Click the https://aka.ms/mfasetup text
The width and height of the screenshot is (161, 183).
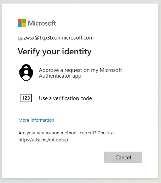tap(43, 140)
